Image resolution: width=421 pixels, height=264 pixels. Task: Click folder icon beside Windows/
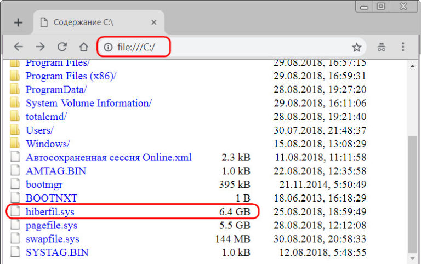coord(15,143)
